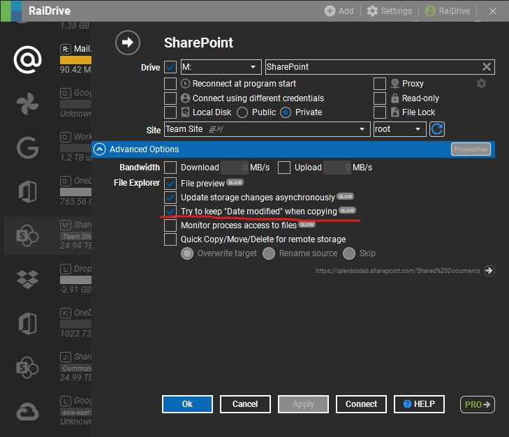Click the right-arrow icon beside SharePoint title
509x437 pixels.
click(x=127, y=43)
